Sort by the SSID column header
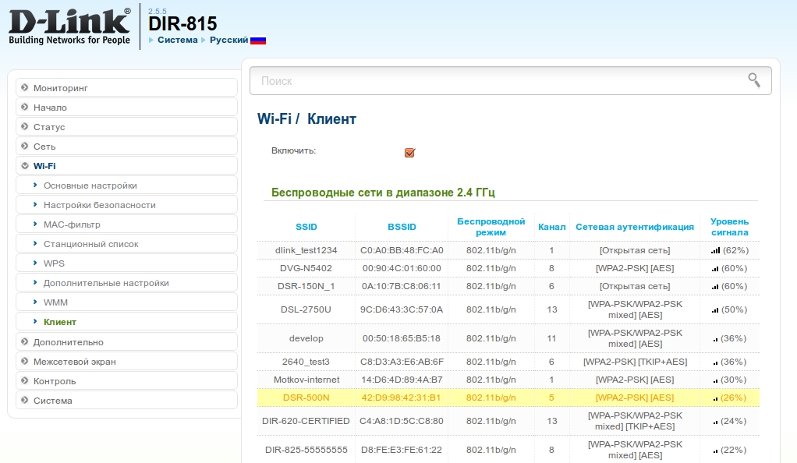 pyautogui.click(x=306, y=227)
